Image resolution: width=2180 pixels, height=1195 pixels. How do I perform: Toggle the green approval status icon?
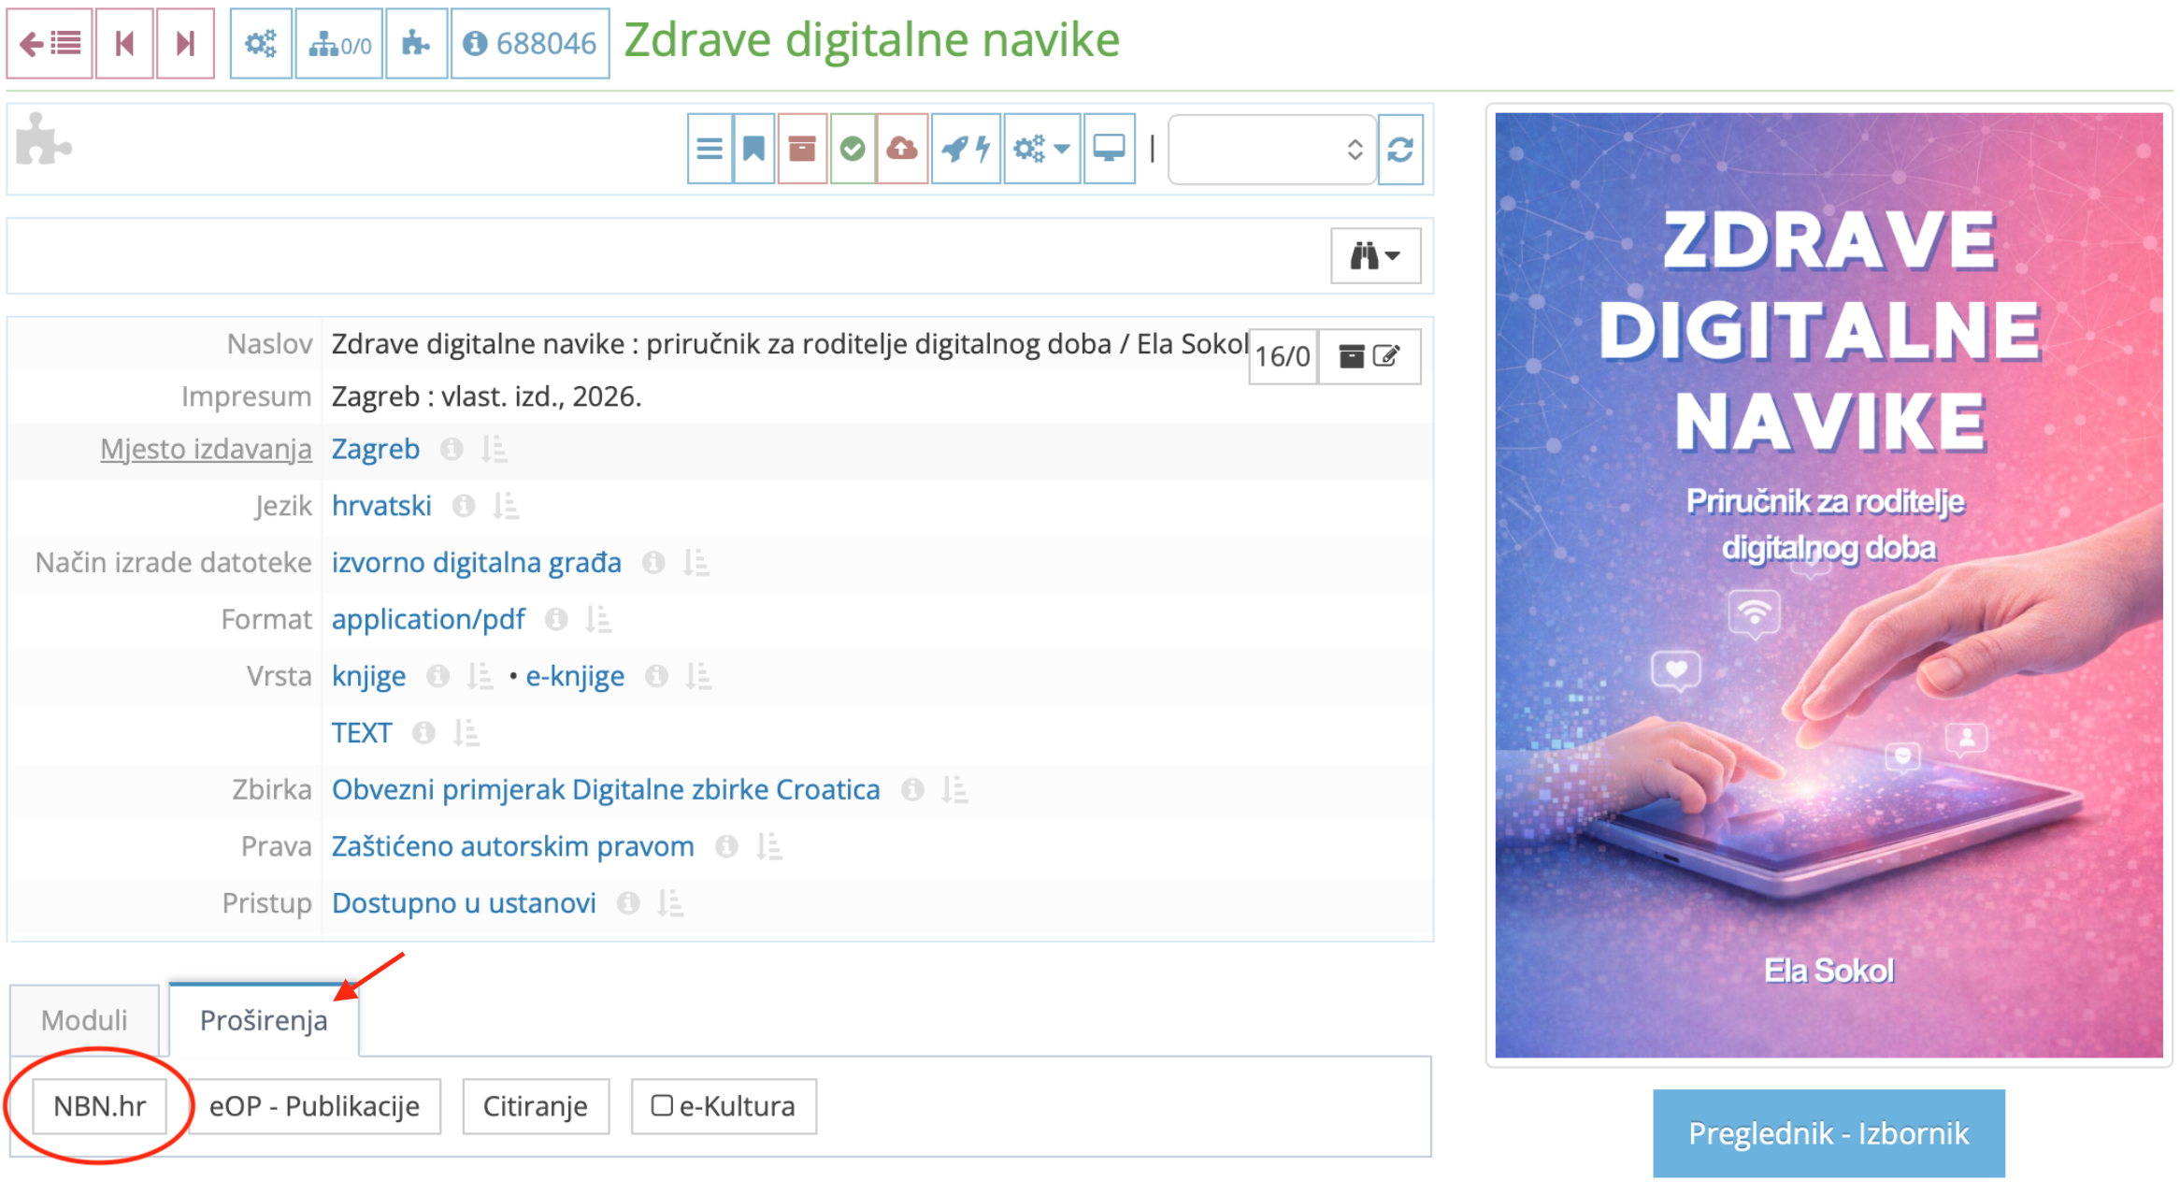852,148
